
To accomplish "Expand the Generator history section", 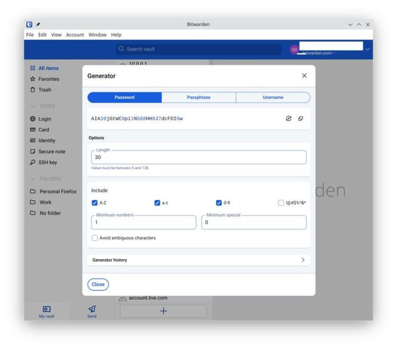I will point(303,260).
